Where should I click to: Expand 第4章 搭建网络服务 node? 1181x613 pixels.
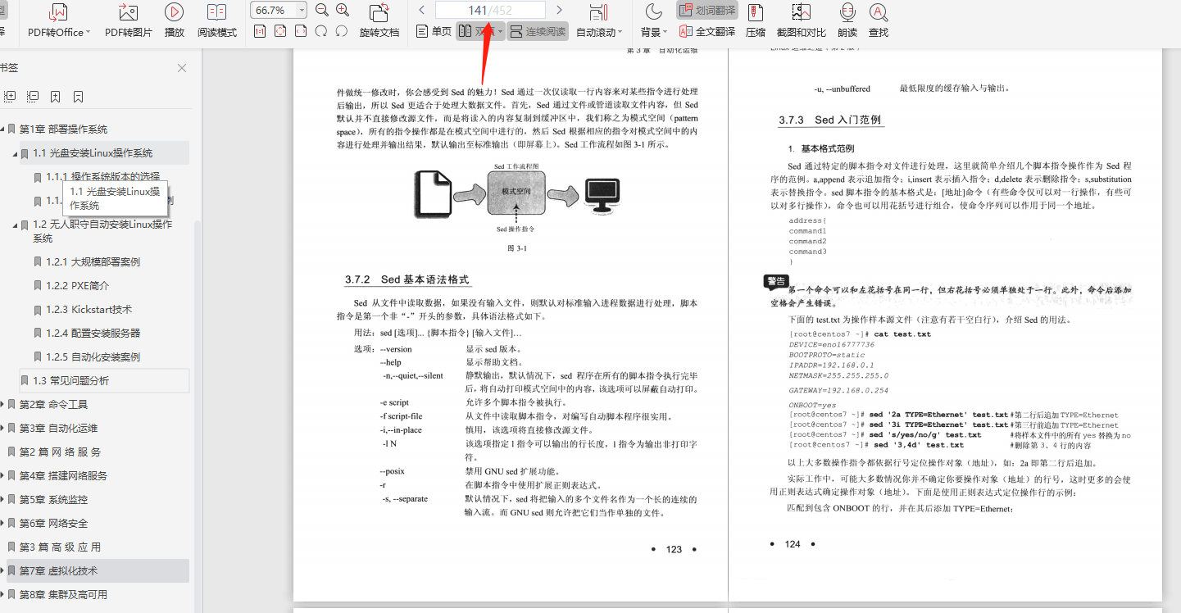2,476
